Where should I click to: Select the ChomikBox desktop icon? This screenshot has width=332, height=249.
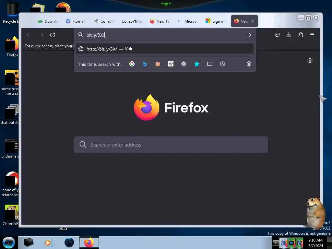11,215
